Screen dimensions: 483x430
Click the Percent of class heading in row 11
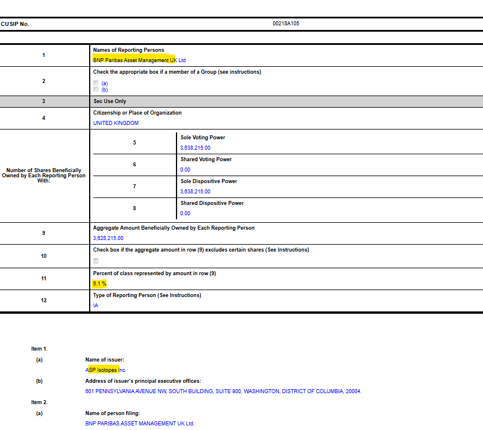tap(154, 273)
